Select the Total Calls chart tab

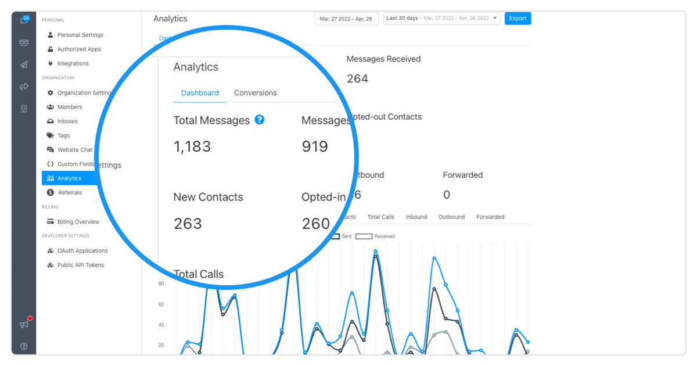point(381,217)
